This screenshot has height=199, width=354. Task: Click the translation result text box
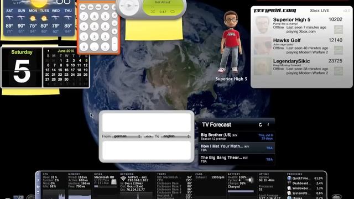pyautogui.click(x=147, y=150)
